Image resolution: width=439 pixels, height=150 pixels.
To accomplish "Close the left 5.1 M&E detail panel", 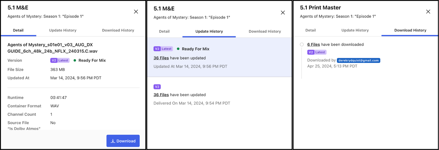I will pos(136,11).
